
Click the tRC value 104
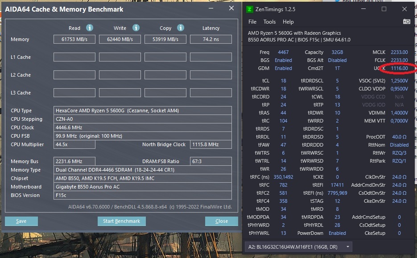tap(283, 121)
